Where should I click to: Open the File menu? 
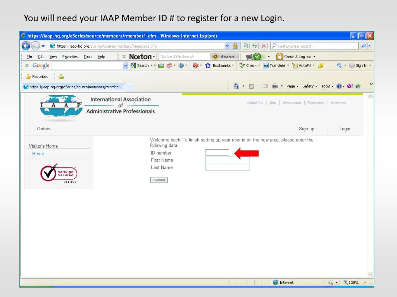tap(24, 56)
